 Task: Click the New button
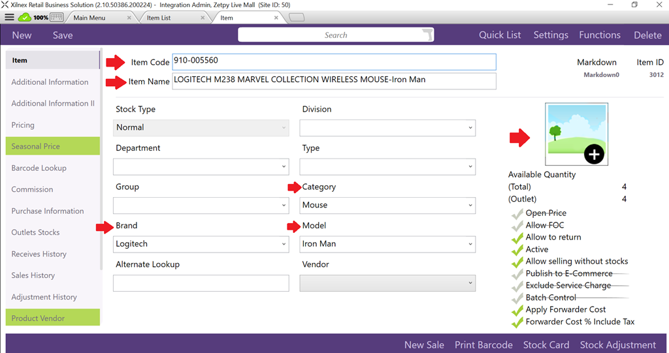point(22,35)
